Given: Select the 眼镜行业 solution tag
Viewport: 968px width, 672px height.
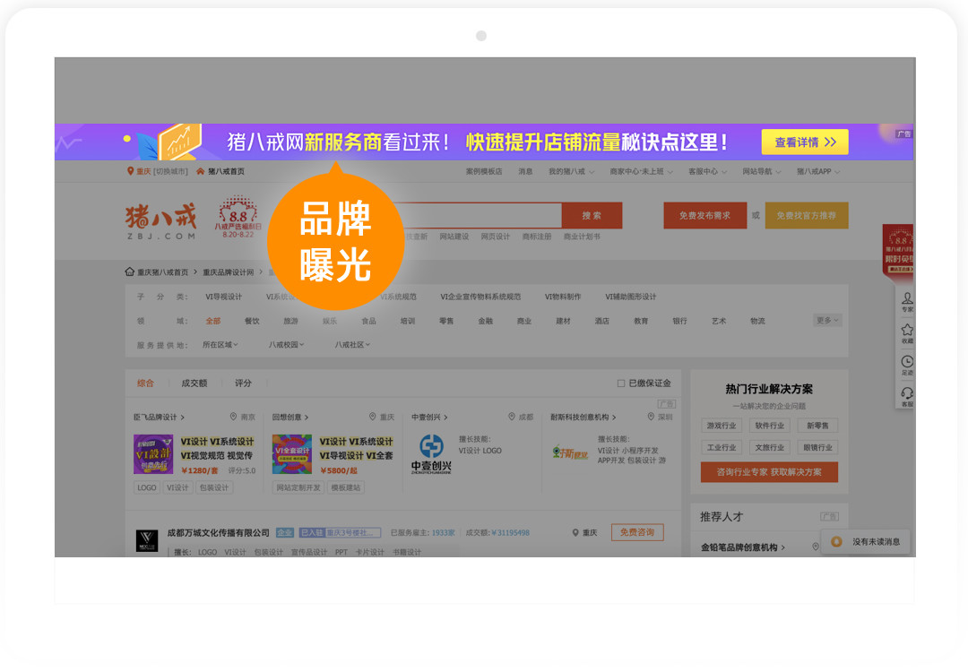Looking at the screenshot, I should (x=818, y=447).
